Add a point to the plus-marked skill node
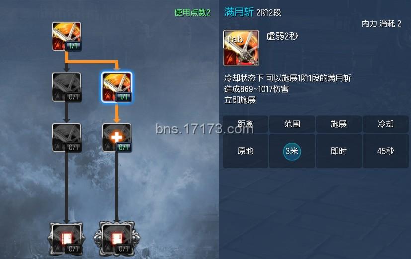411x259 pixels. click(x=117, y=137)
